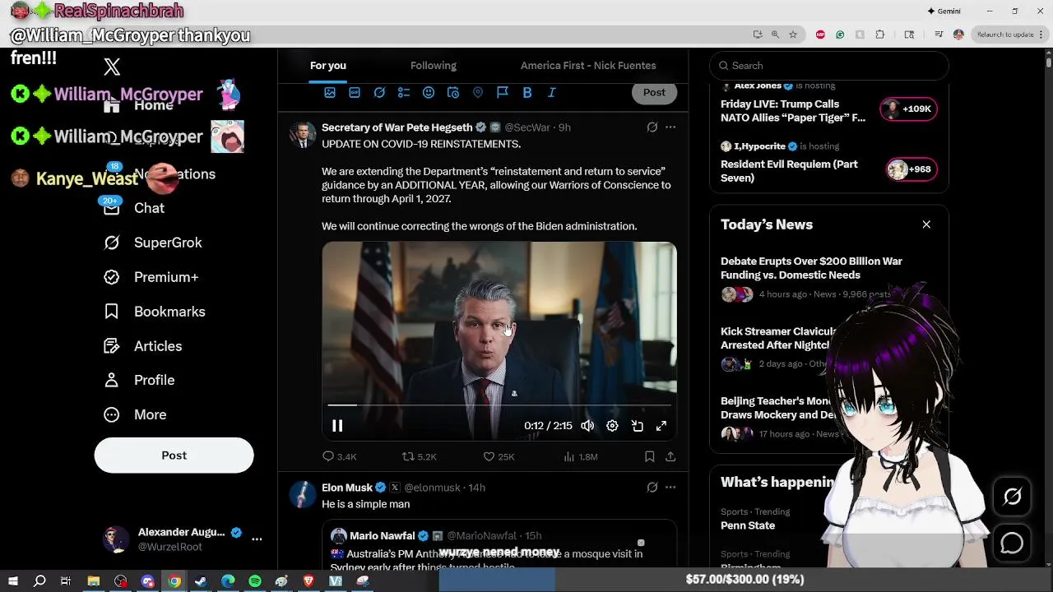This screenshot has width=1053, height=592.
Task: Open the floating chat messages button
Action: tap(1012, 543)
